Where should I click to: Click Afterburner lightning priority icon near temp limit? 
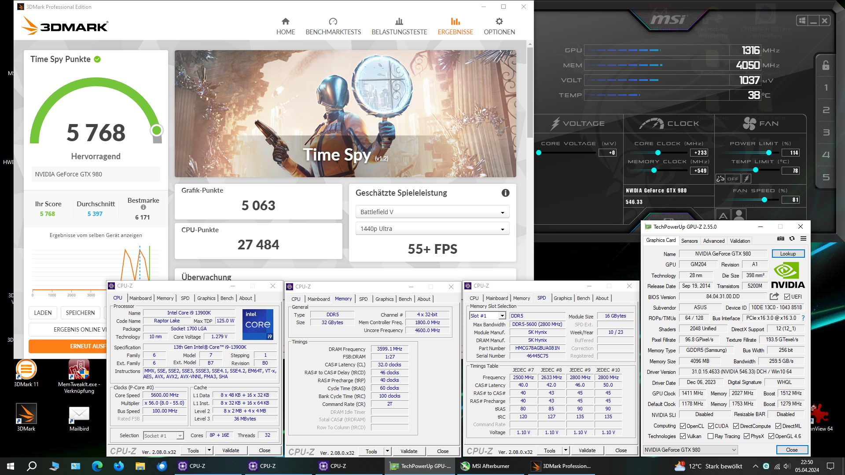[x=746, y=179]
